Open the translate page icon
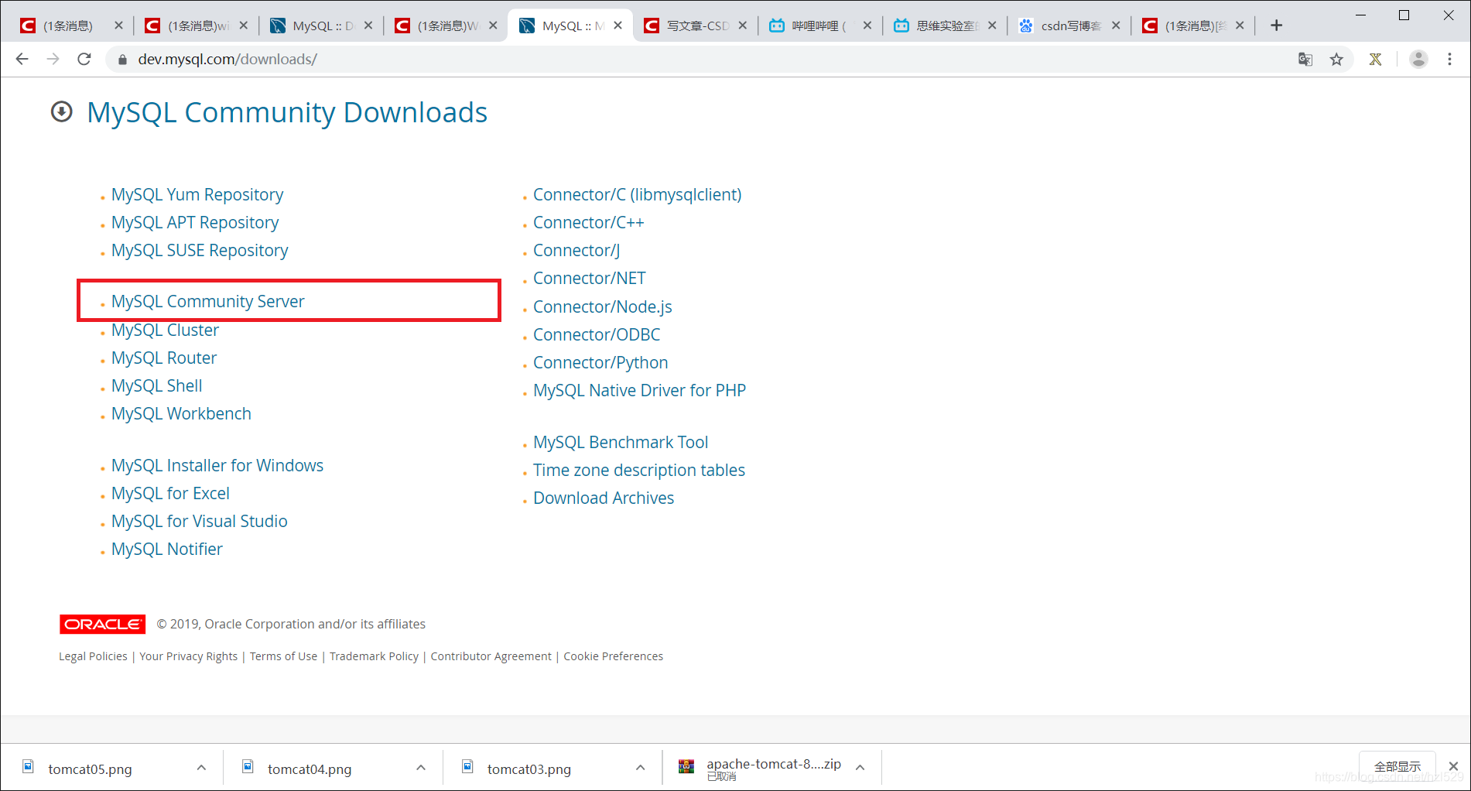This screenshot has width=1471, height=791. coord(1305,59)
